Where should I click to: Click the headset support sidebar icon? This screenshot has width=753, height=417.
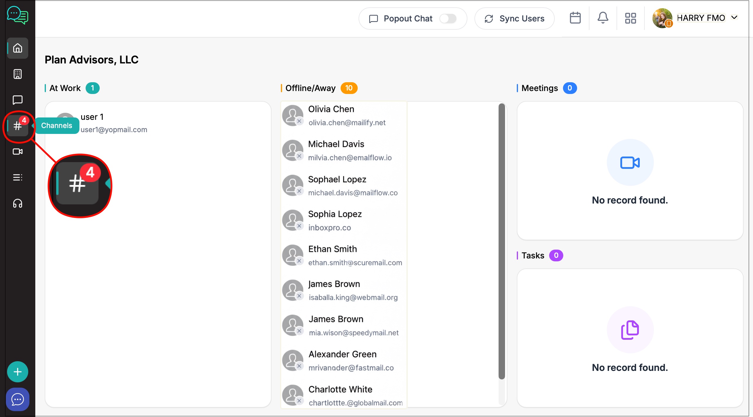(x=18, y=203)
